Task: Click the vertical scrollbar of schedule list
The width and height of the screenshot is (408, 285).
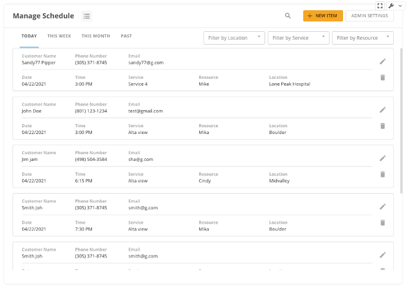Action: click(x=401, y=121)
